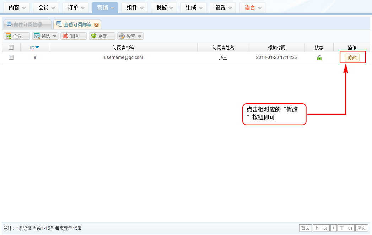Click the red 删除 delete icon
Screen dimensions: 372x235
[x=65, y=36]
